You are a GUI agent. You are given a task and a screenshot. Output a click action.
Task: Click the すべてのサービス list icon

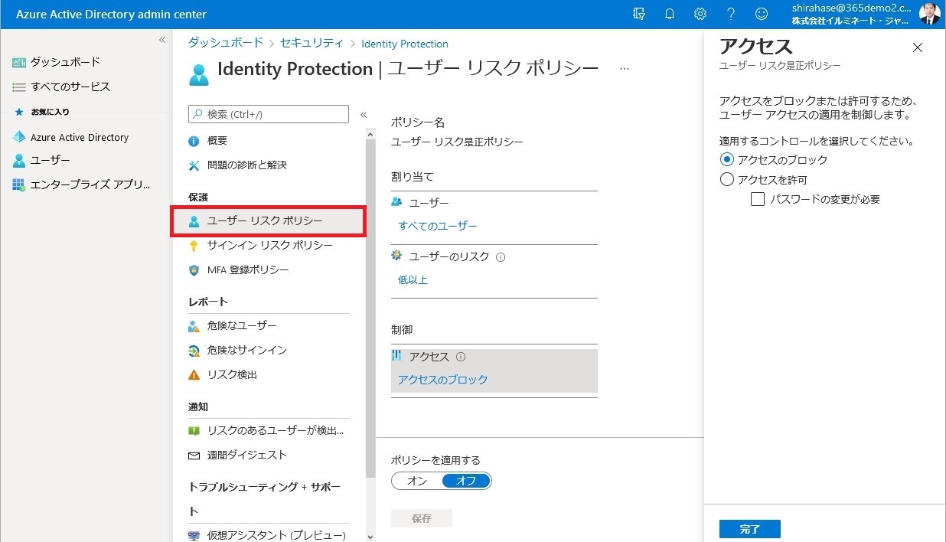(19, 87)
